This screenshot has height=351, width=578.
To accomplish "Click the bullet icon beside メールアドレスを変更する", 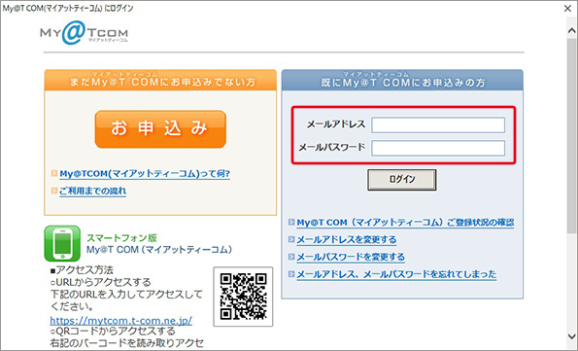I will (291, 239).
